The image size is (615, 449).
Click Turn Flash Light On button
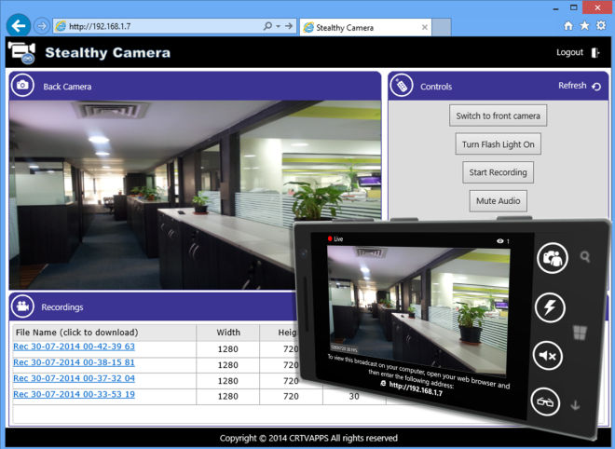pyautogui.click(x=499, y=144)
